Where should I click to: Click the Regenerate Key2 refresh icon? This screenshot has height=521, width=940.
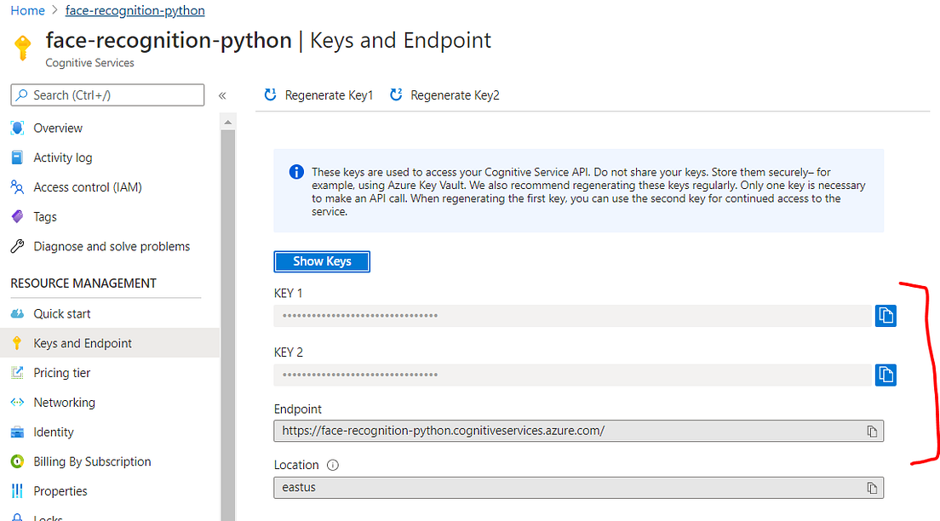(396, 95)
